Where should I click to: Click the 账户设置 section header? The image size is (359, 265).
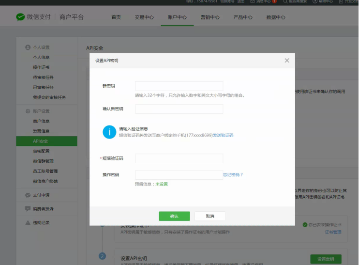(x=41, y=111)
